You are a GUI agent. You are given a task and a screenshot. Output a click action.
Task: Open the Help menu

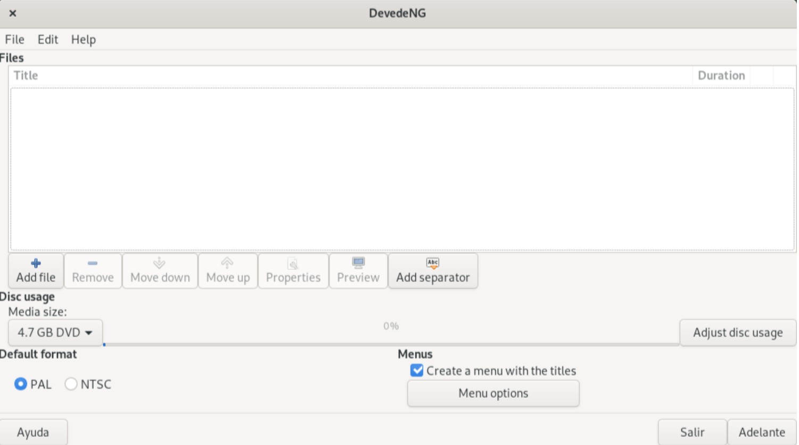(x=83, y=39)
